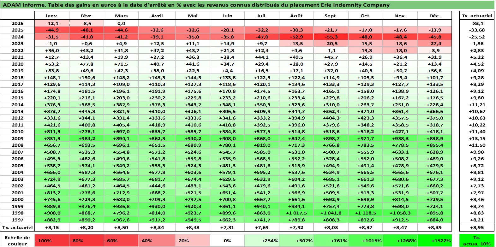Click the +1268% green swatch
Screen dimensions: 496x247
click(400, 240)
